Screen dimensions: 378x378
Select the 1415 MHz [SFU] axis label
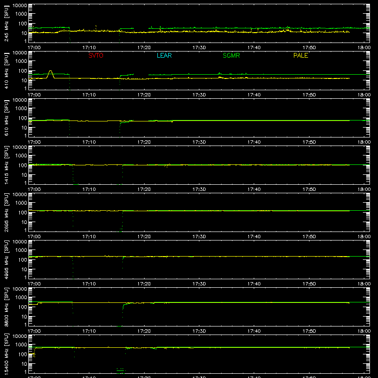point(6,165)
